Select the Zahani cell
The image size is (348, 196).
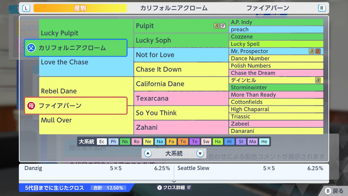(181, 127)
